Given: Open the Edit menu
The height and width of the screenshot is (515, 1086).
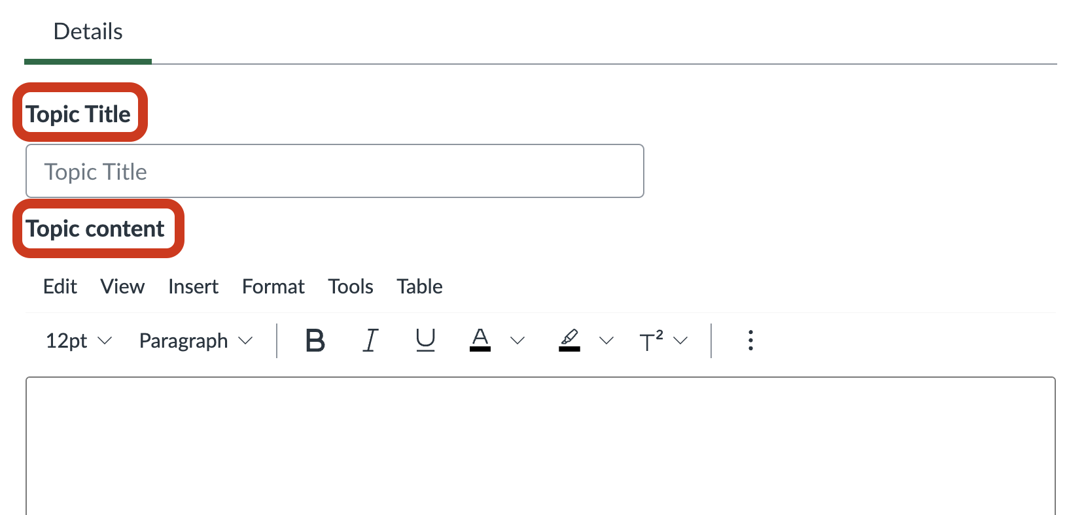Looking at the screenshot, I should coord(60,286).
